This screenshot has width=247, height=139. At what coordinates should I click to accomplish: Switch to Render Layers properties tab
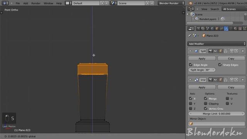(203, 29)
